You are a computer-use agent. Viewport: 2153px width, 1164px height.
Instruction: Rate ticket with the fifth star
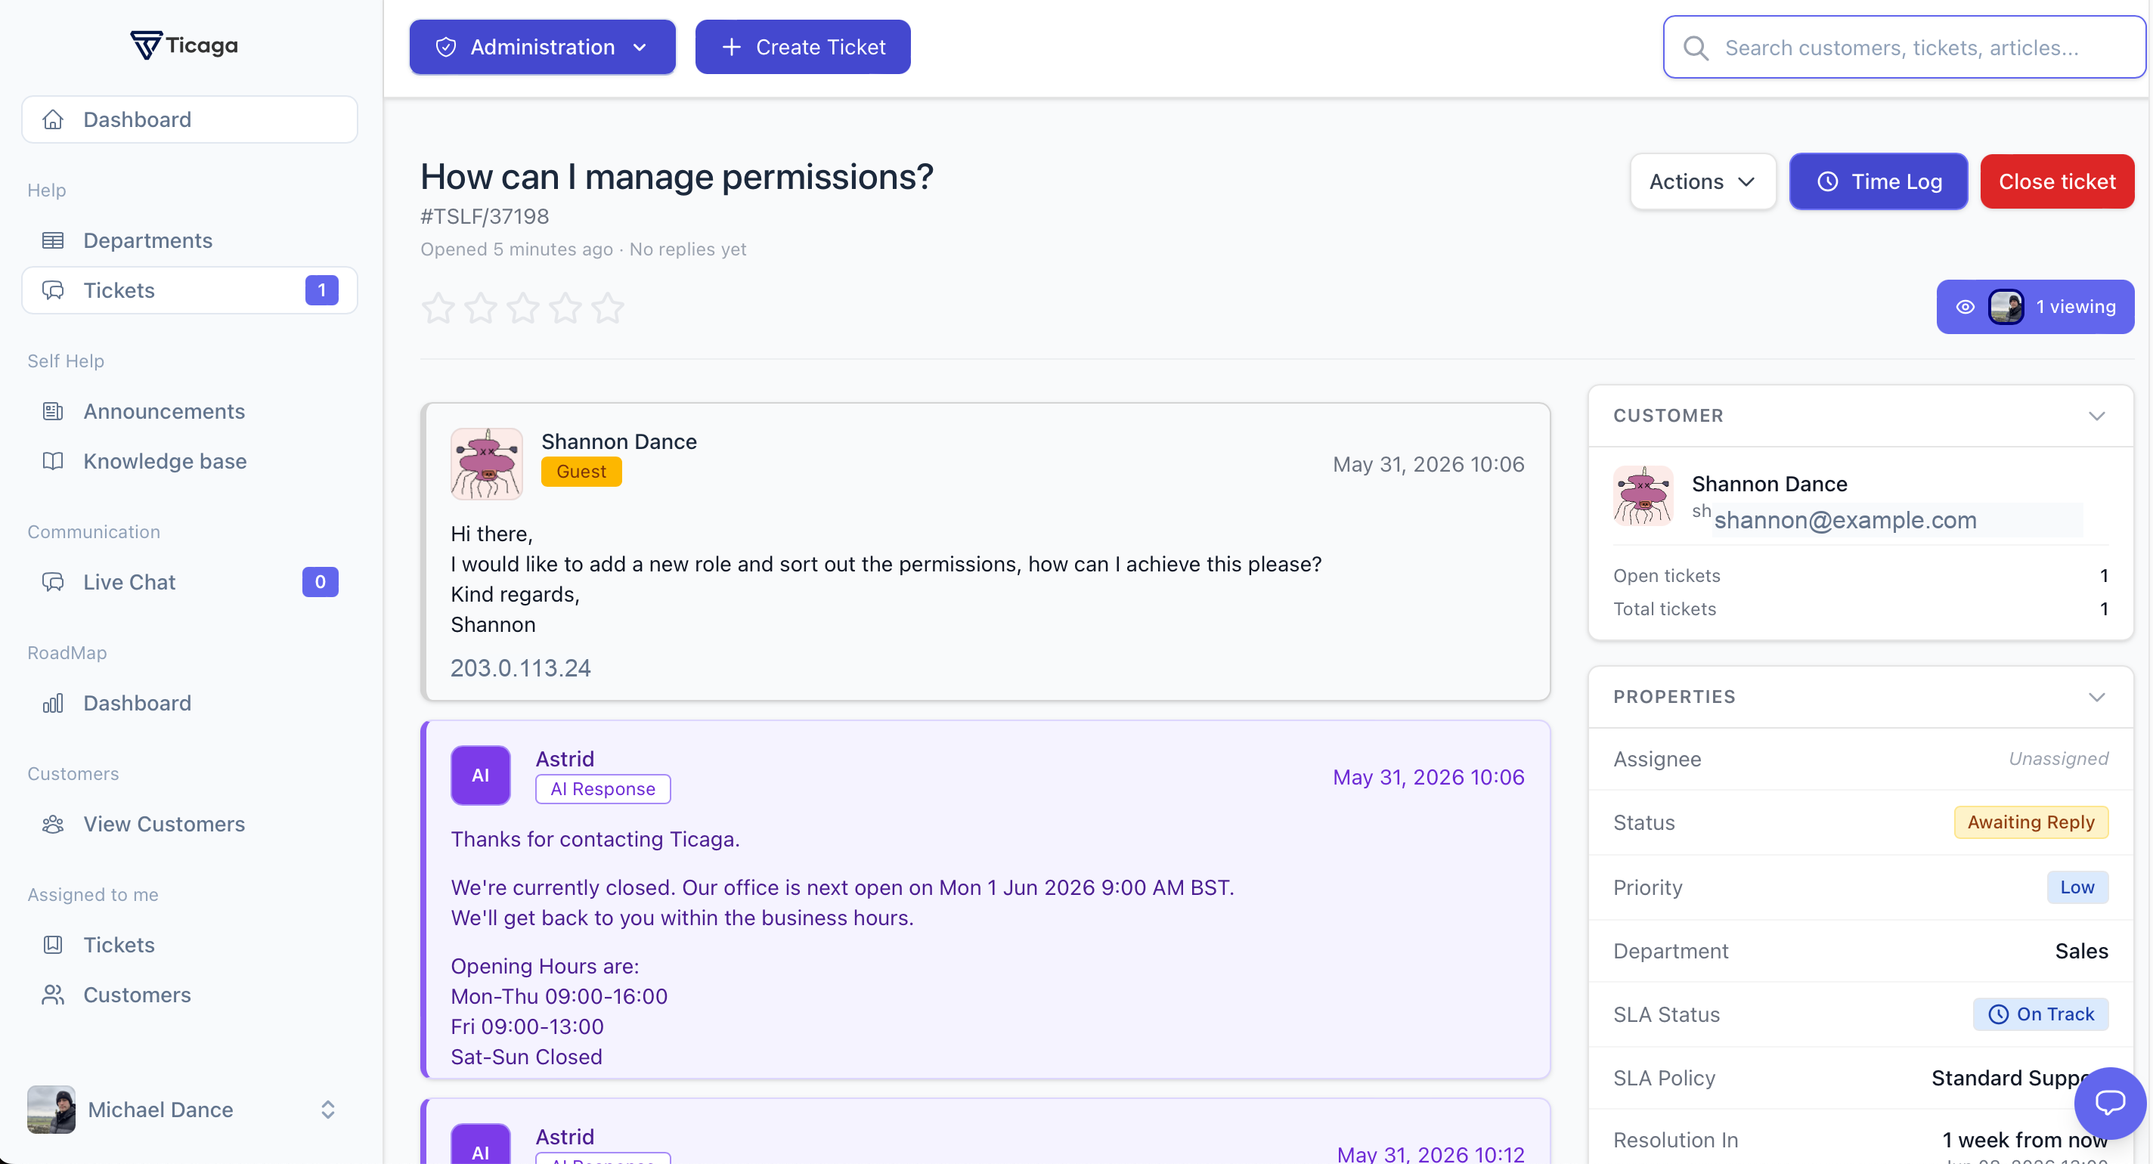[608, 308]
